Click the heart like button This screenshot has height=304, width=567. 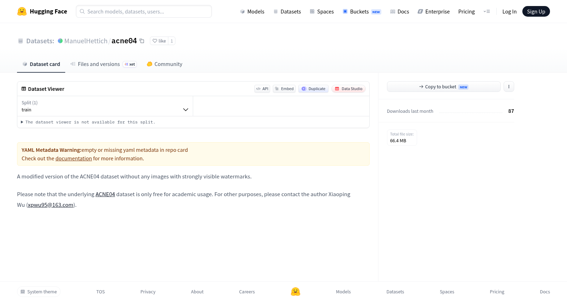click(159, 41)
